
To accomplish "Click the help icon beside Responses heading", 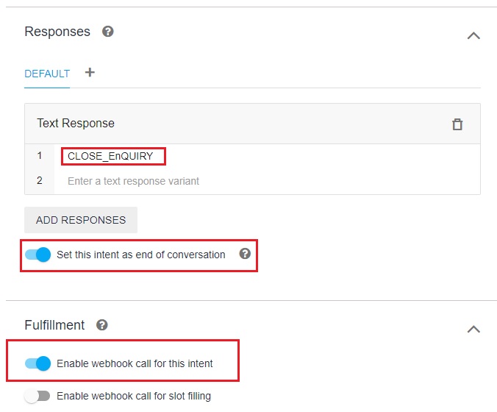I will 108,32.
